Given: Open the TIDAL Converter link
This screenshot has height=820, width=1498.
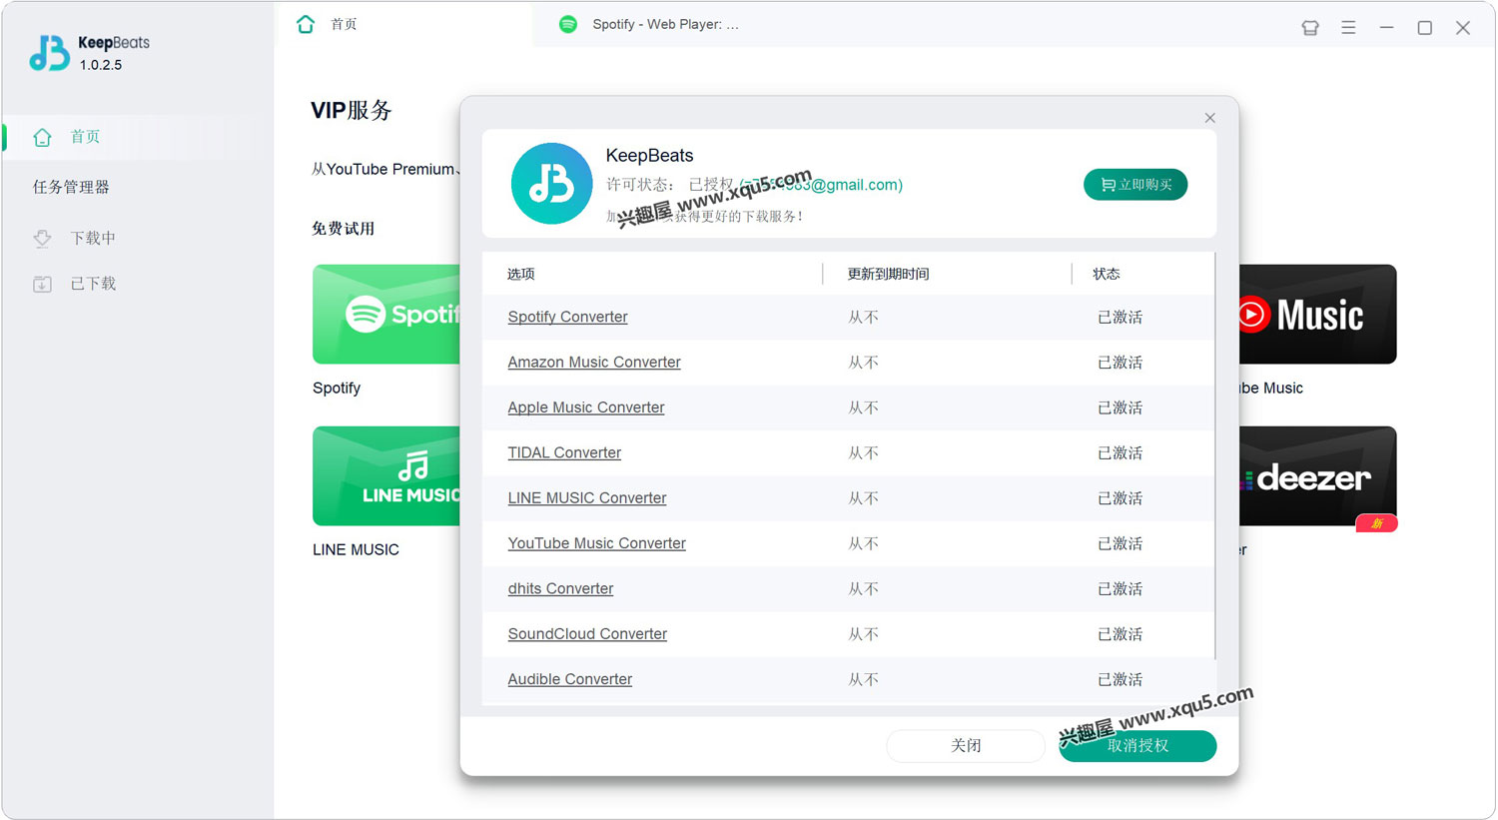Looking at the screenshot, I should [x=564, y=452].
